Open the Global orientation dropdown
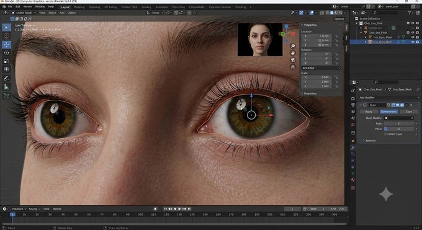This screenshot has width=422, height=230. (x=155, y=12)
